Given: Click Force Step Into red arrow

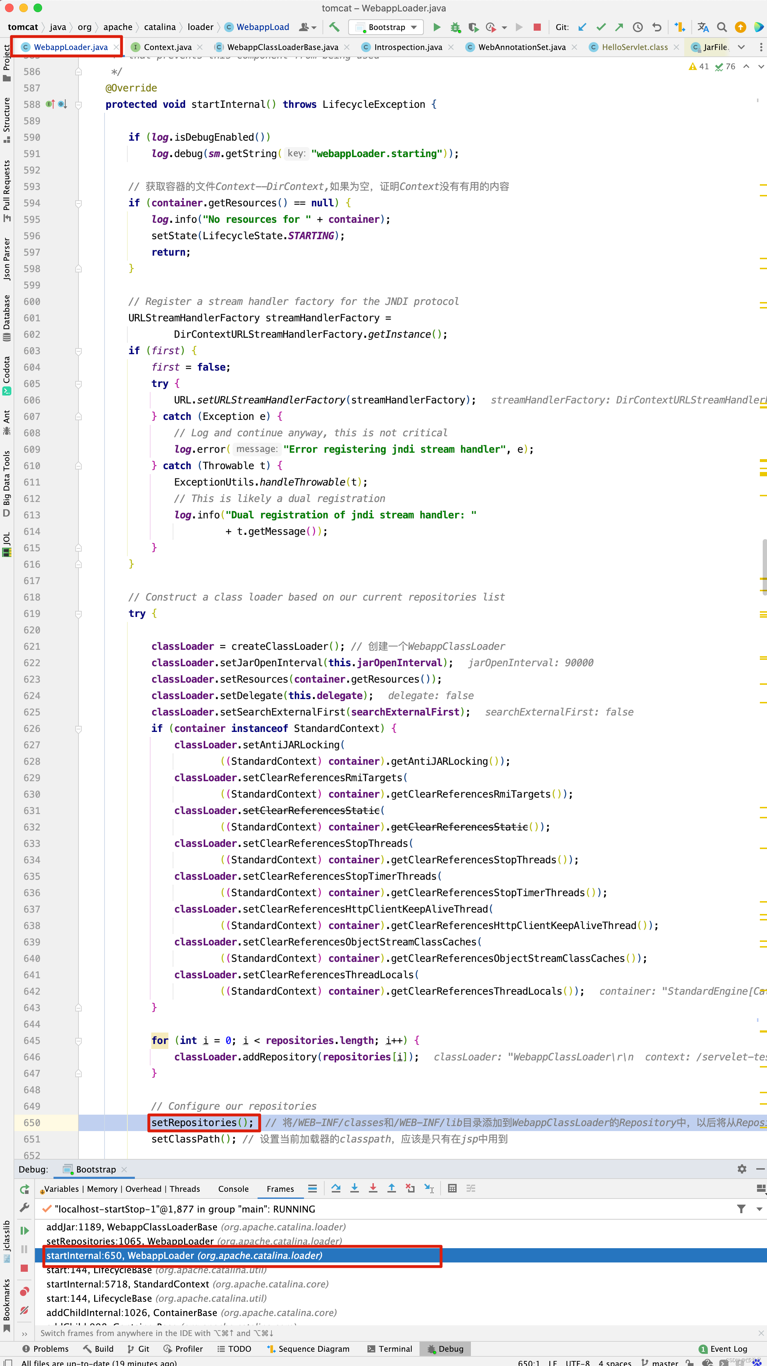Looking at the screenshot, I should tap(373, 1188).
